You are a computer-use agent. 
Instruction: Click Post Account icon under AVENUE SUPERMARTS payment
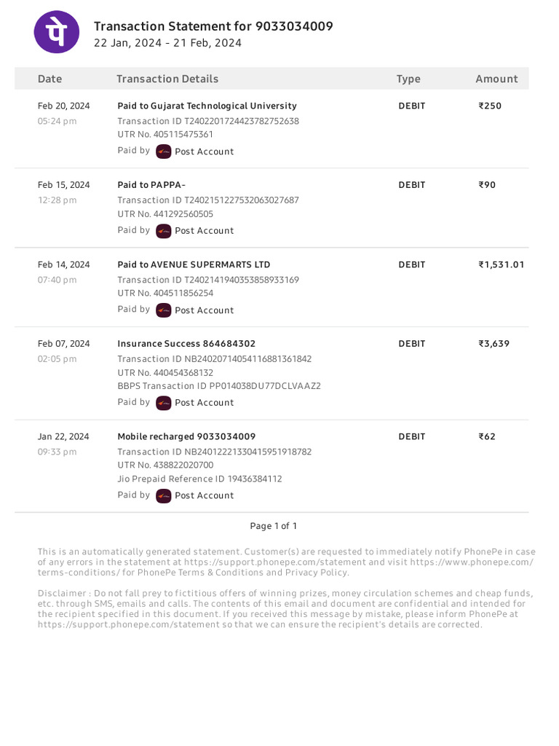pyautogui.click(x=164, y=310)
